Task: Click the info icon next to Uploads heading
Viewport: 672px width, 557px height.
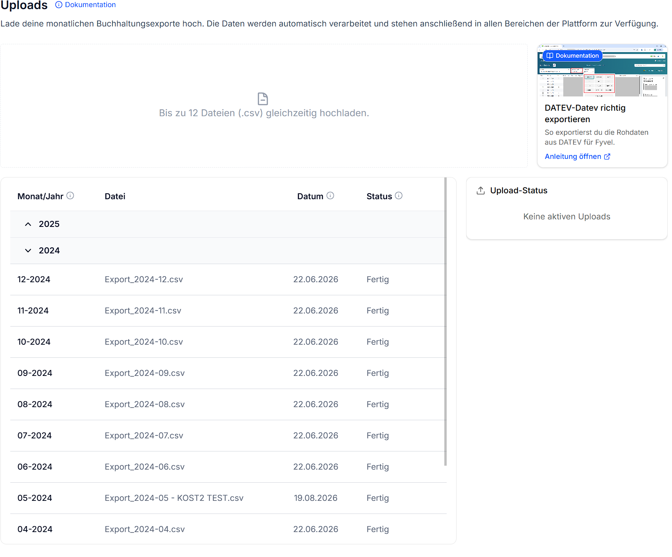Action: tap(59, 5)
